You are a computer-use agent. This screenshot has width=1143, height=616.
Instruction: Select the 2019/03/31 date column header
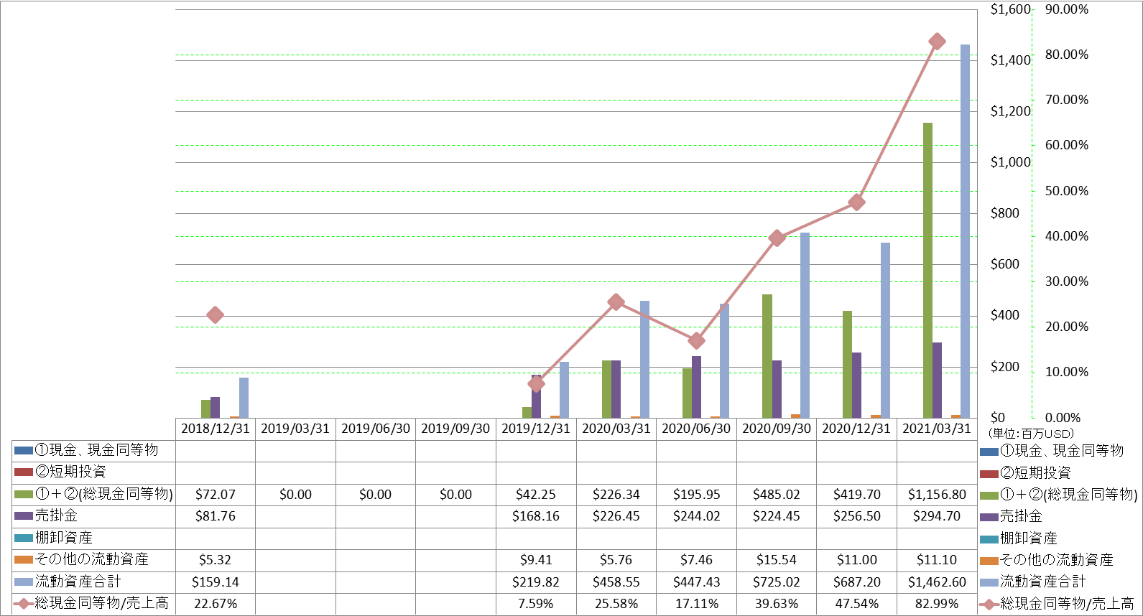[295, 429]
